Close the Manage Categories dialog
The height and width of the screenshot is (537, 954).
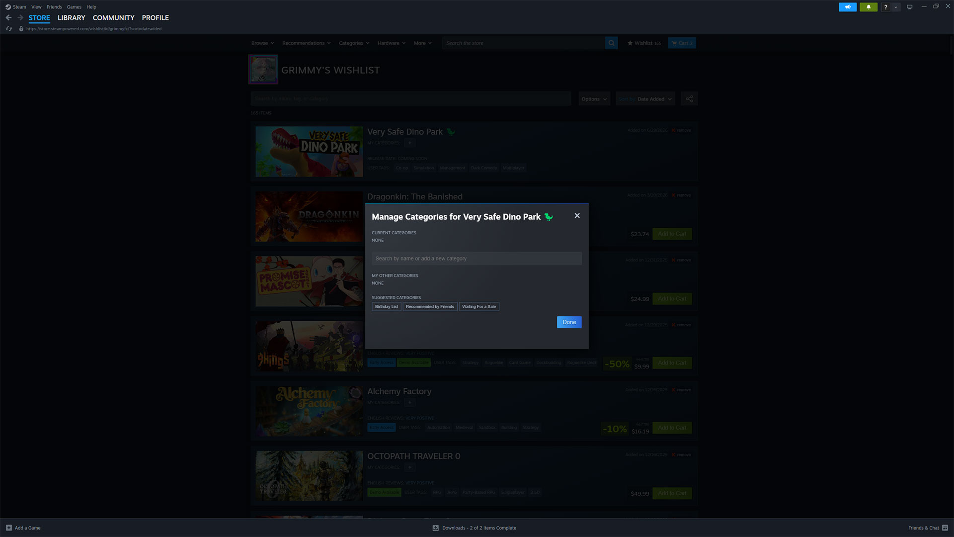(577, 216)
